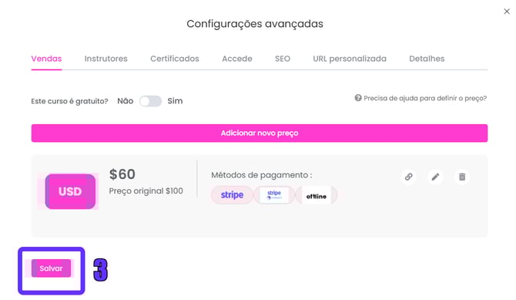Viewport: 516px width, 300px height.
Task: Open the Detalhes tab
Action: click(427, 59)
